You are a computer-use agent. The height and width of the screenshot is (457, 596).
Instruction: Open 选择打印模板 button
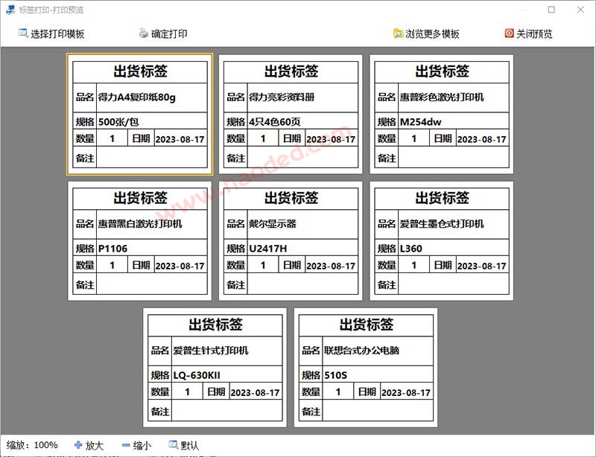(x=51, y=33)
